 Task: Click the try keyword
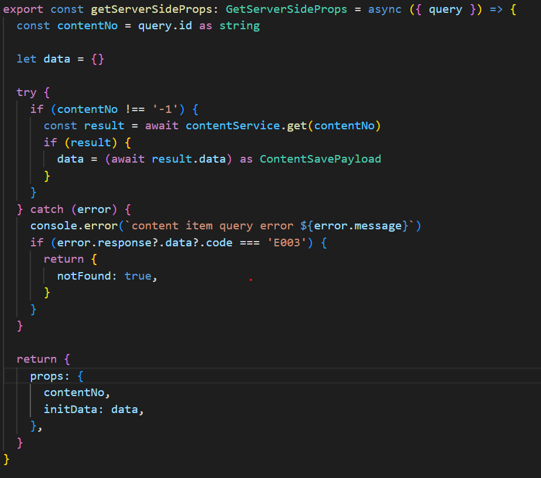26,92
